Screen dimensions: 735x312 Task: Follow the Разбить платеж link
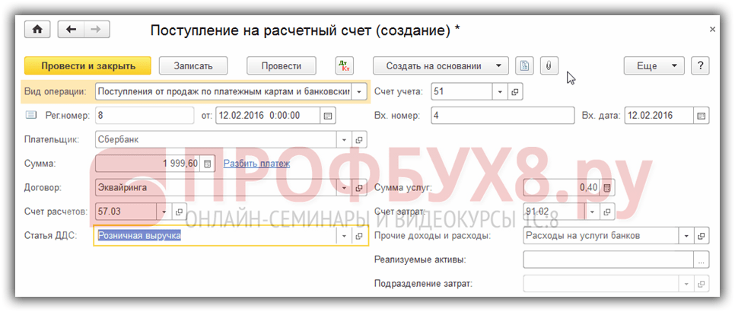[x=256, y=164]
